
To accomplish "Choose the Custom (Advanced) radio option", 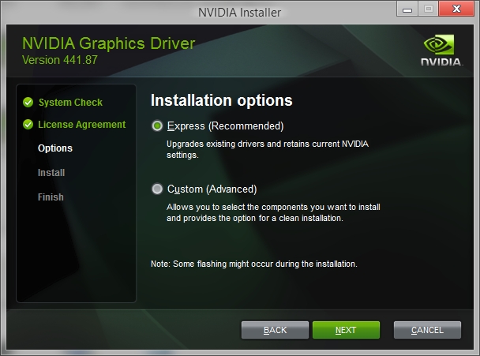I will pos(157,189).
